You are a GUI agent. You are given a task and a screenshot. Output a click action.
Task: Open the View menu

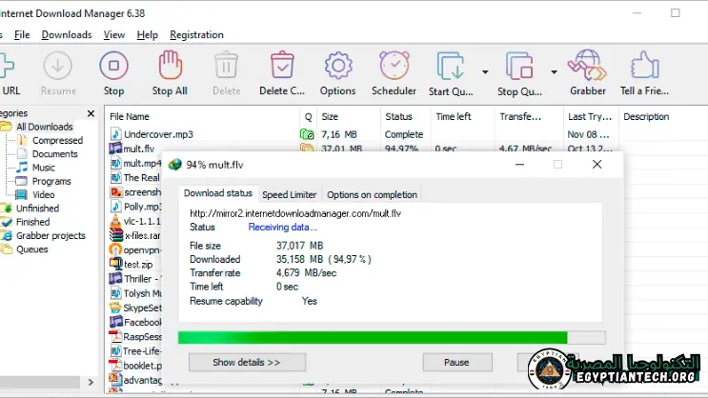coord(113,34)
